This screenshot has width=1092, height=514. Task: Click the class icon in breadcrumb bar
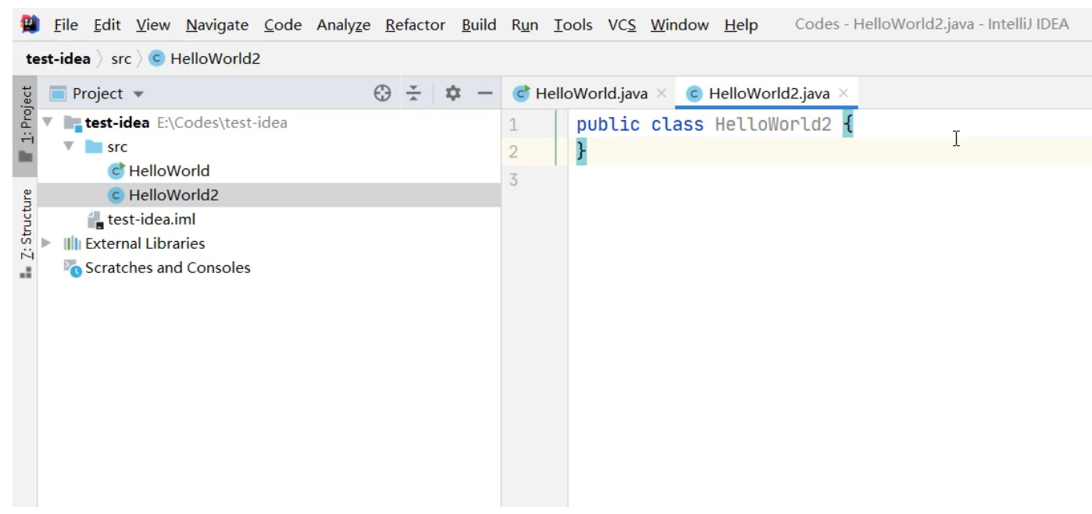pos(157,58)
